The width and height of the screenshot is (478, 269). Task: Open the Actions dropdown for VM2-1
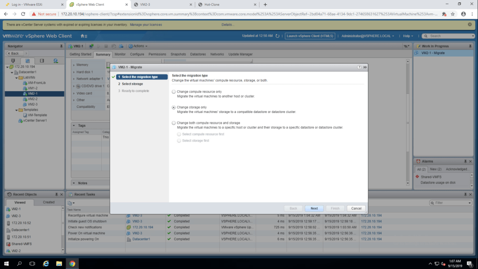139,46
